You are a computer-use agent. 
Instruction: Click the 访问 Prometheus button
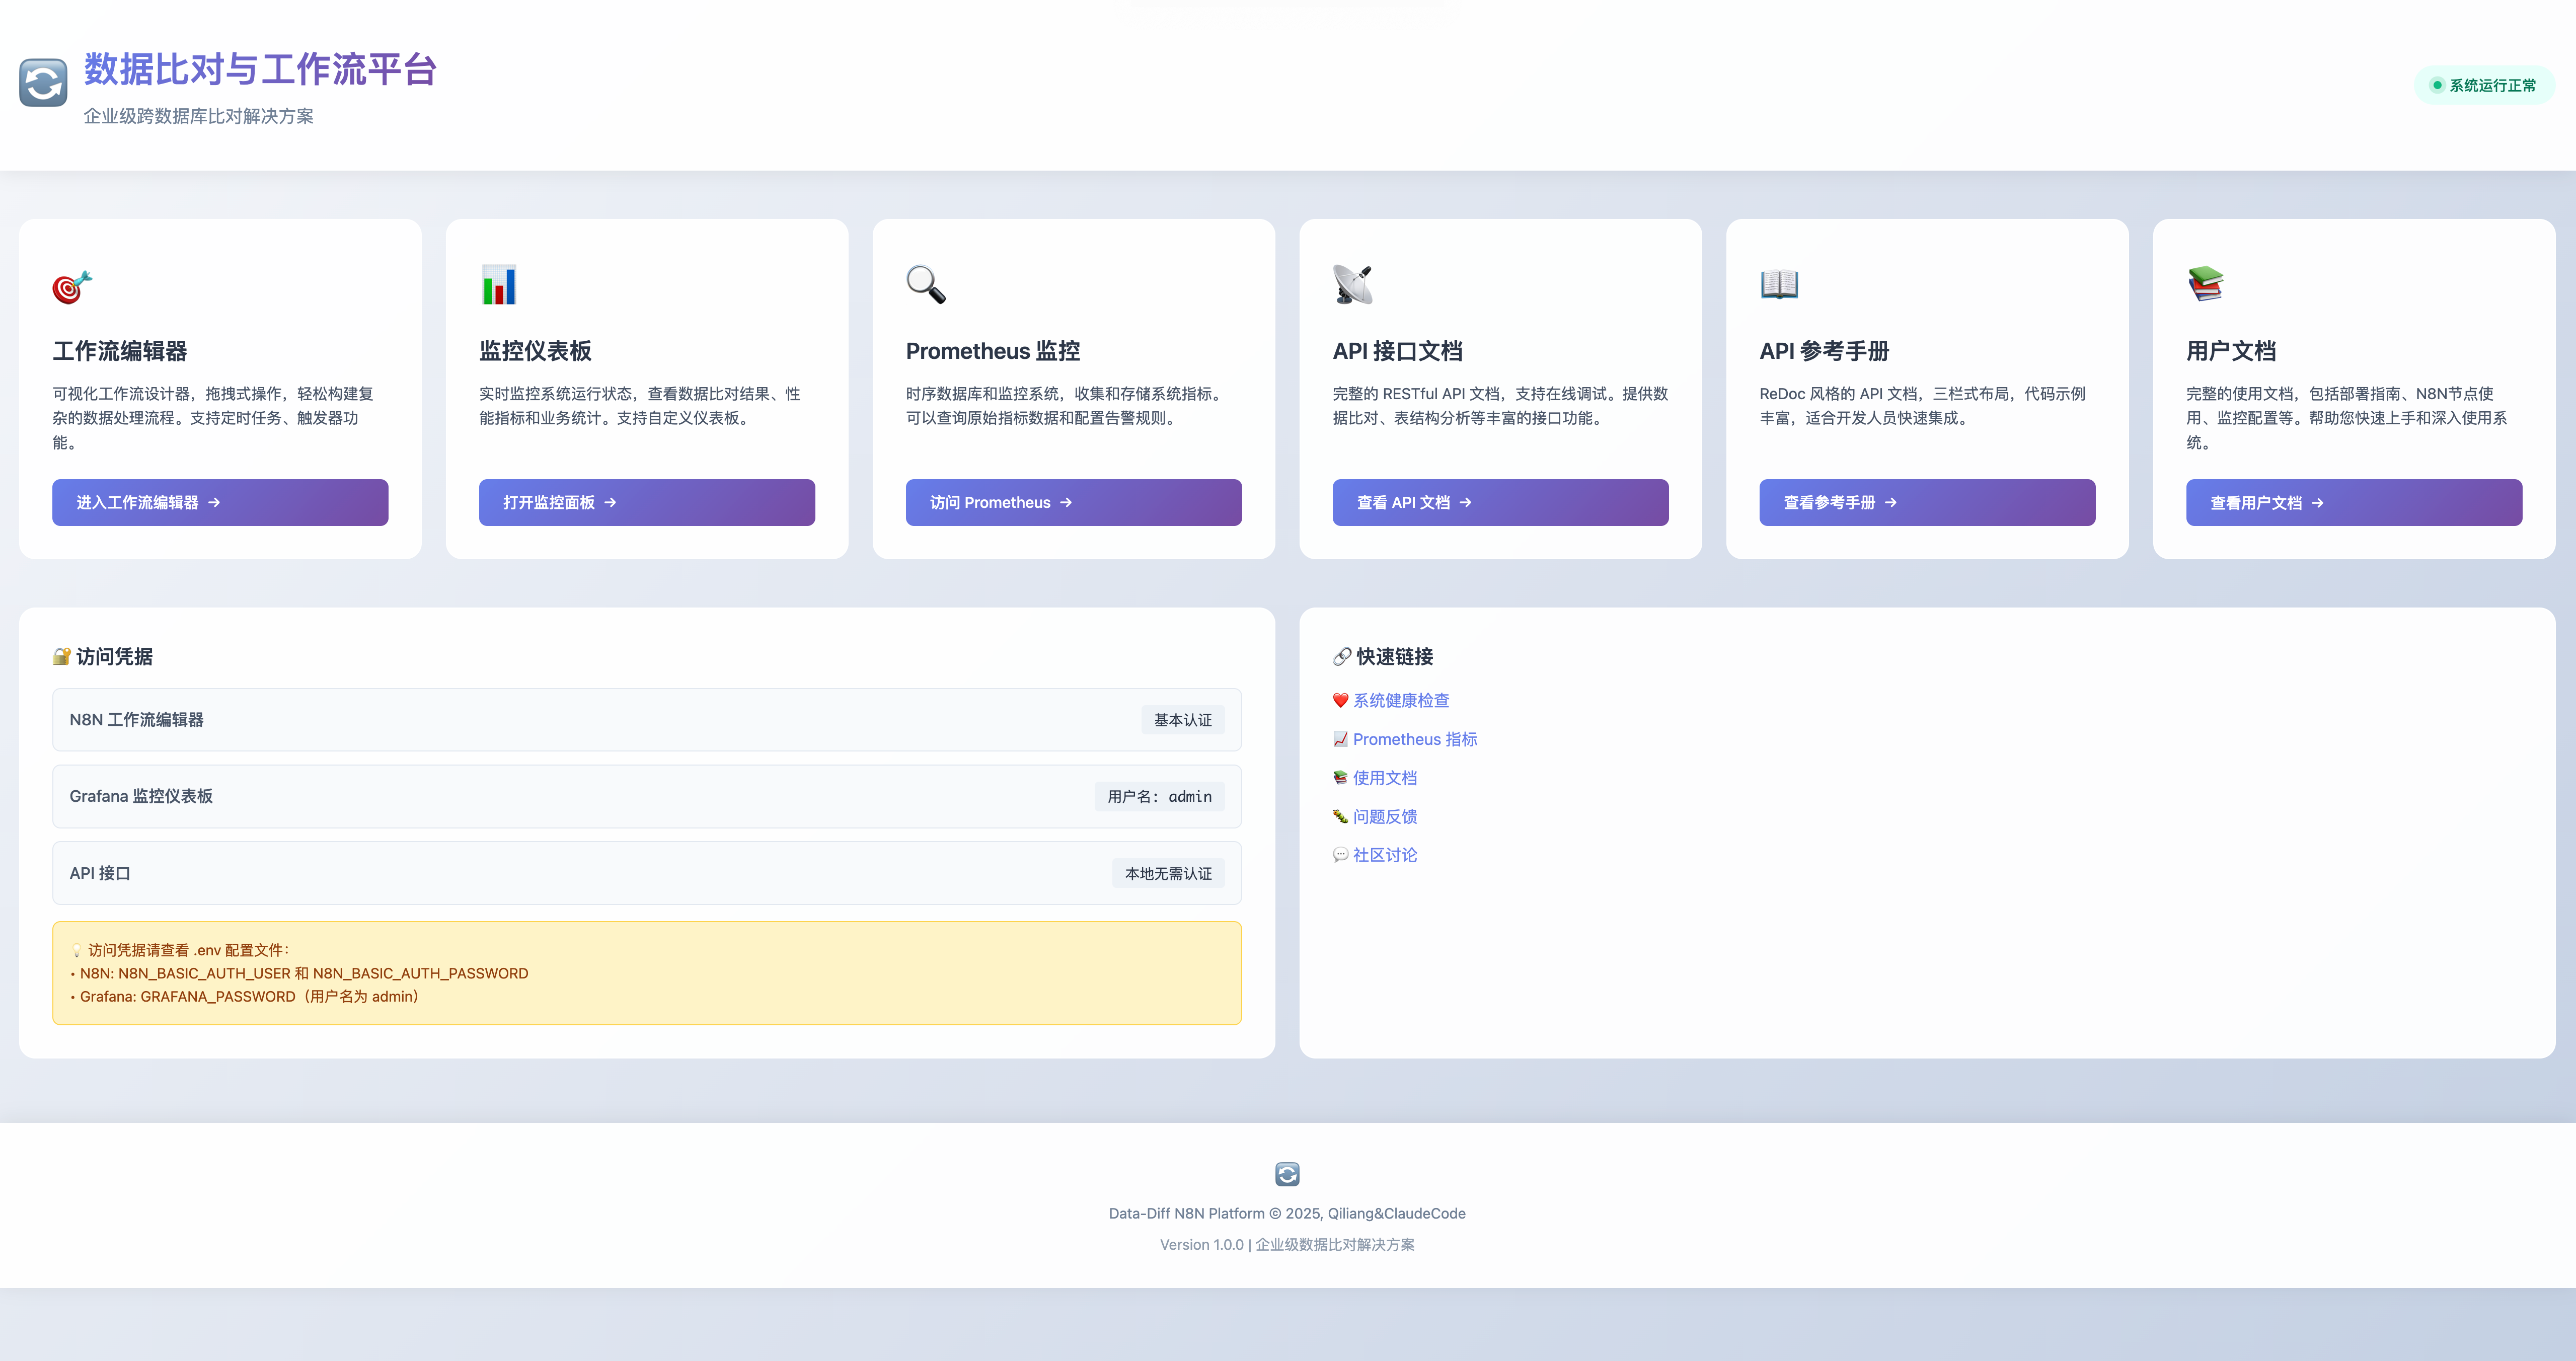pyautogui.click(x=1074, y=503)
